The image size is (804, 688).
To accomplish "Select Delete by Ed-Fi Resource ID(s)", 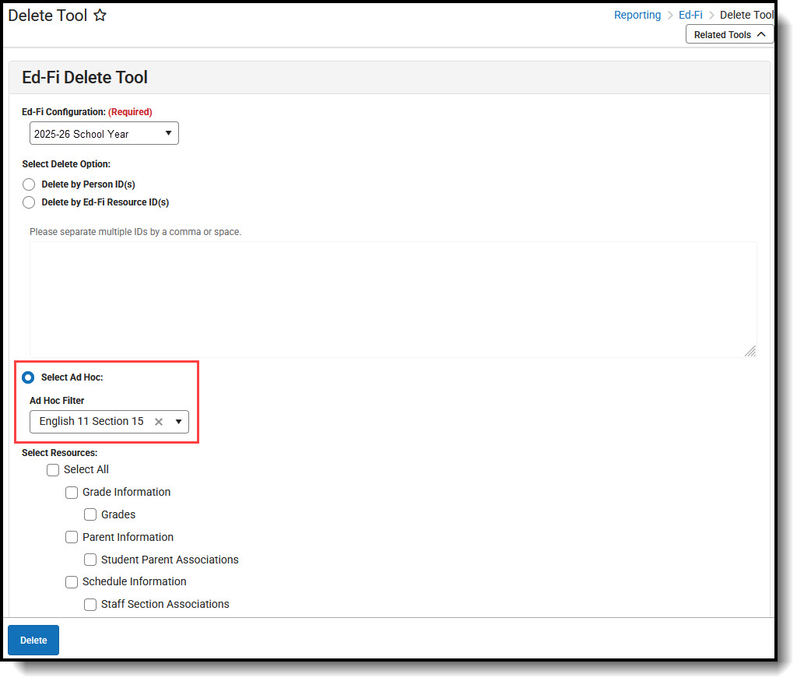I will [29, 202].
